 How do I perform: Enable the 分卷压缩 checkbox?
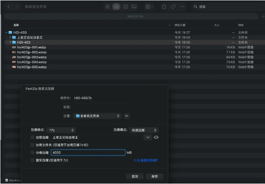[x=32, y=153]
